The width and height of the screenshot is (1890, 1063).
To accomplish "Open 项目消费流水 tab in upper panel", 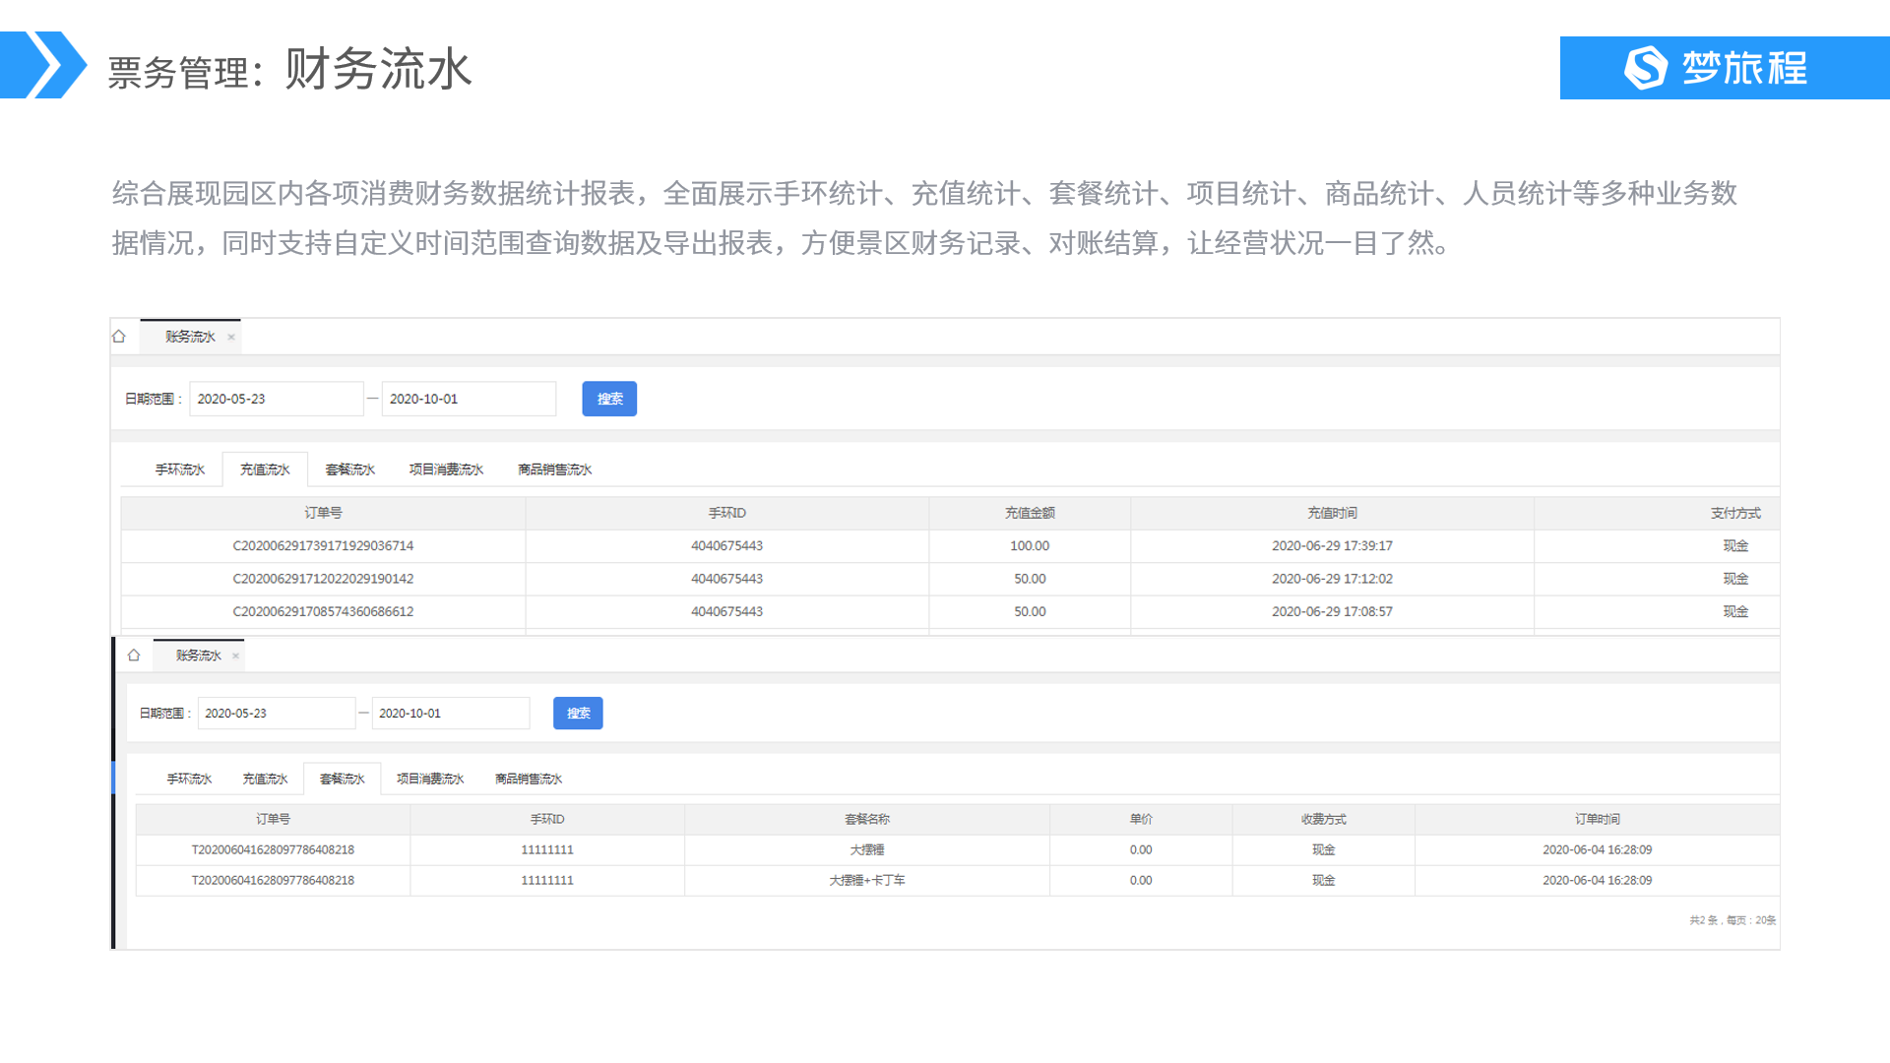I will coord(446,469).
